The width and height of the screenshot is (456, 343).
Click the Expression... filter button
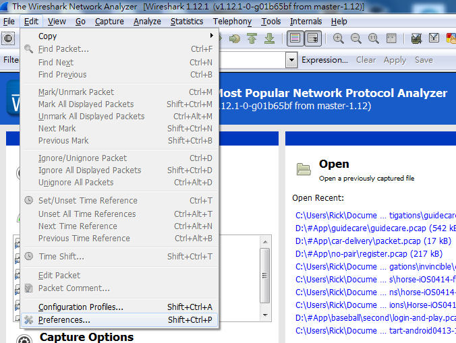[324, 60]
